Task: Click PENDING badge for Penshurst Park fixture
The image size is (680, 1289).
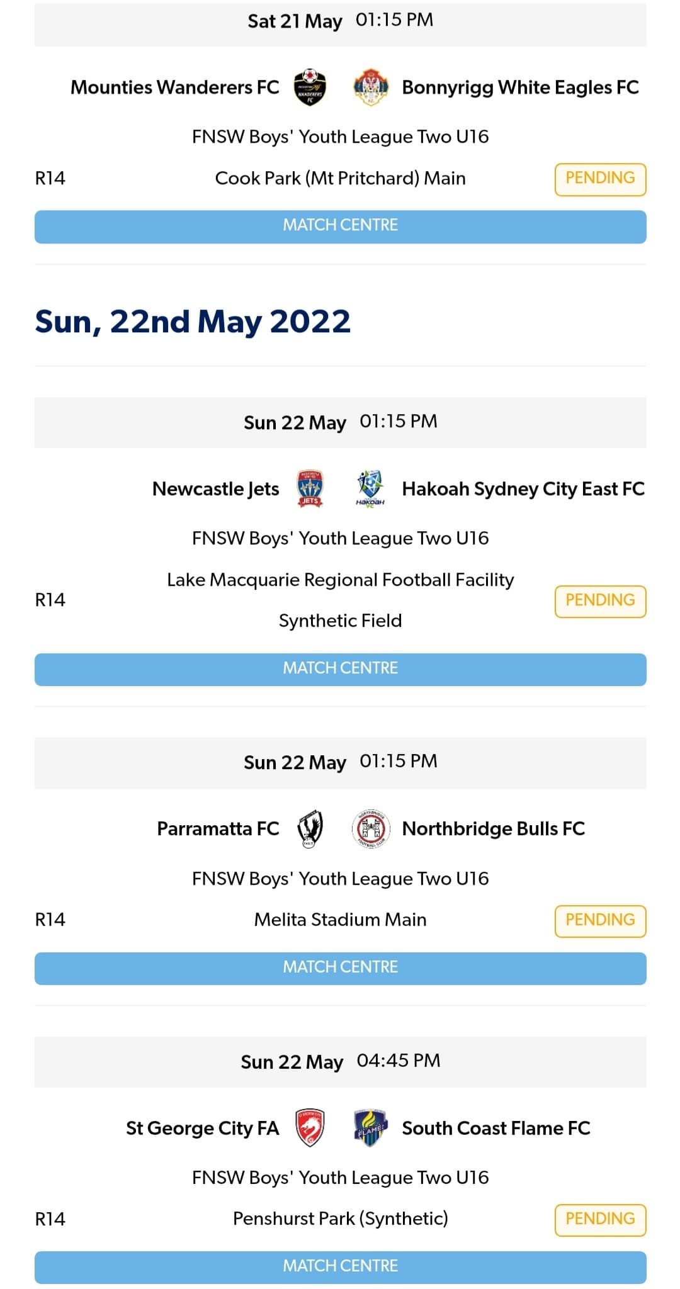Action: click(600, 1219)
